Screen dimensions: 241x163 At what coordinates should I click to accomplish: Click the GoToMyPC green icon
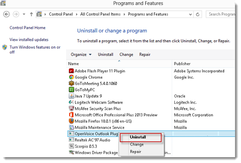(x=71, y=90)
